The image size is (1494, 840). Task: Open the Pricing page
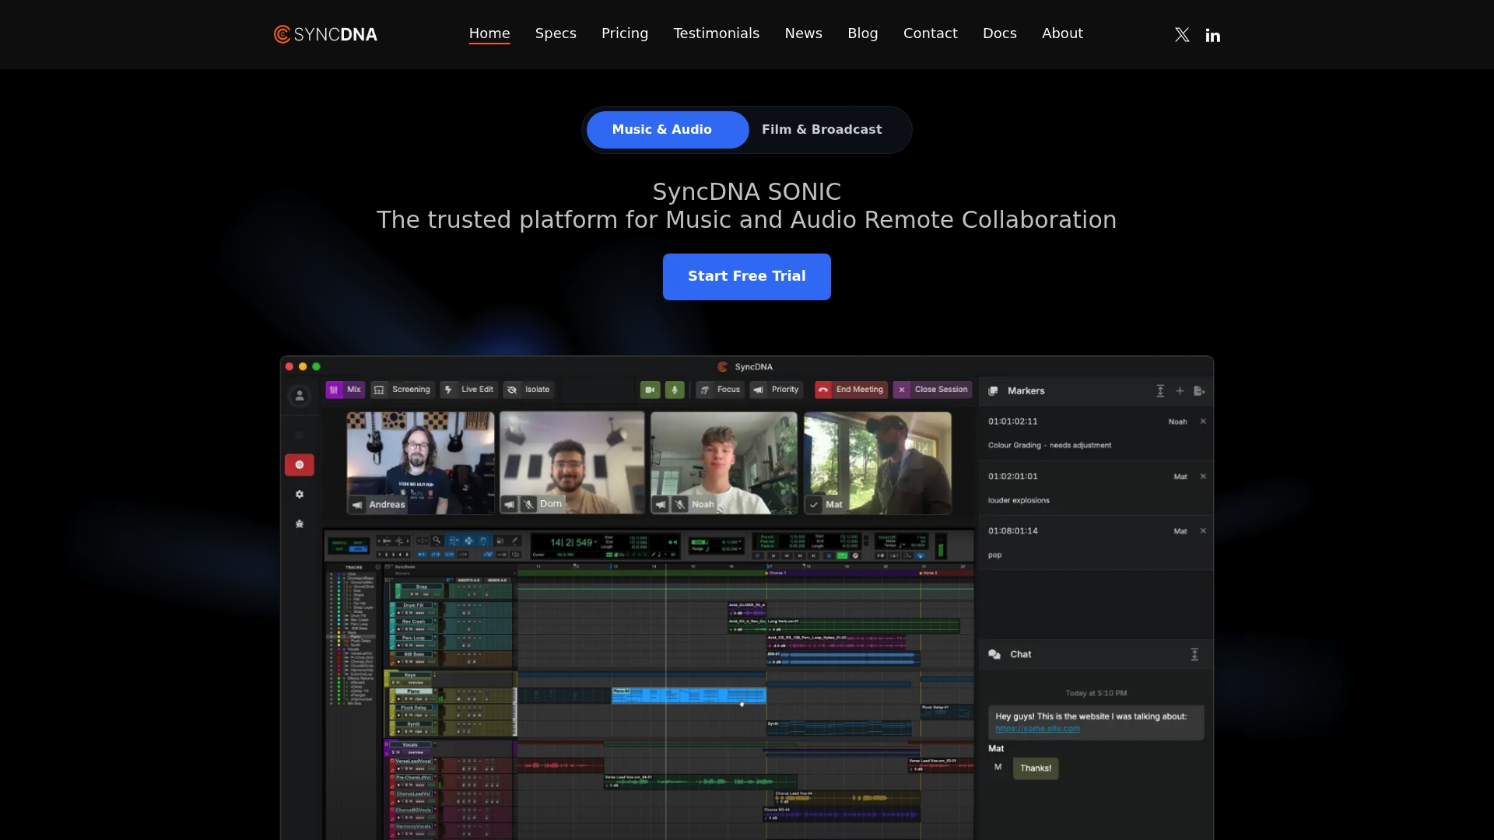click(625, 33)
